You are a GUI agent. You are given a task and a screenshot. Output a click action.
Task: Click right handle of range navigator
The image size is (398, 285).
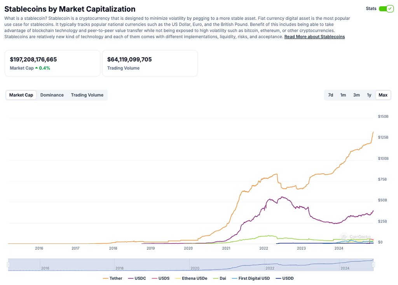[x=373, y=265]
